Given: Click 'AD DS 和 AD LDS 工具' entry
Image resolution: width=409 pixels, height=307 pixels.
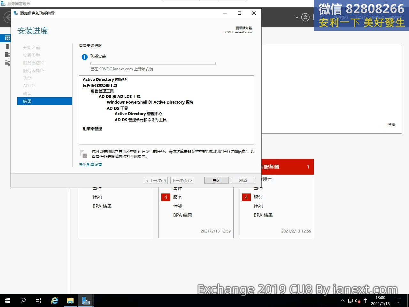Looking at the screenshot, I should (x=120, y=96).
